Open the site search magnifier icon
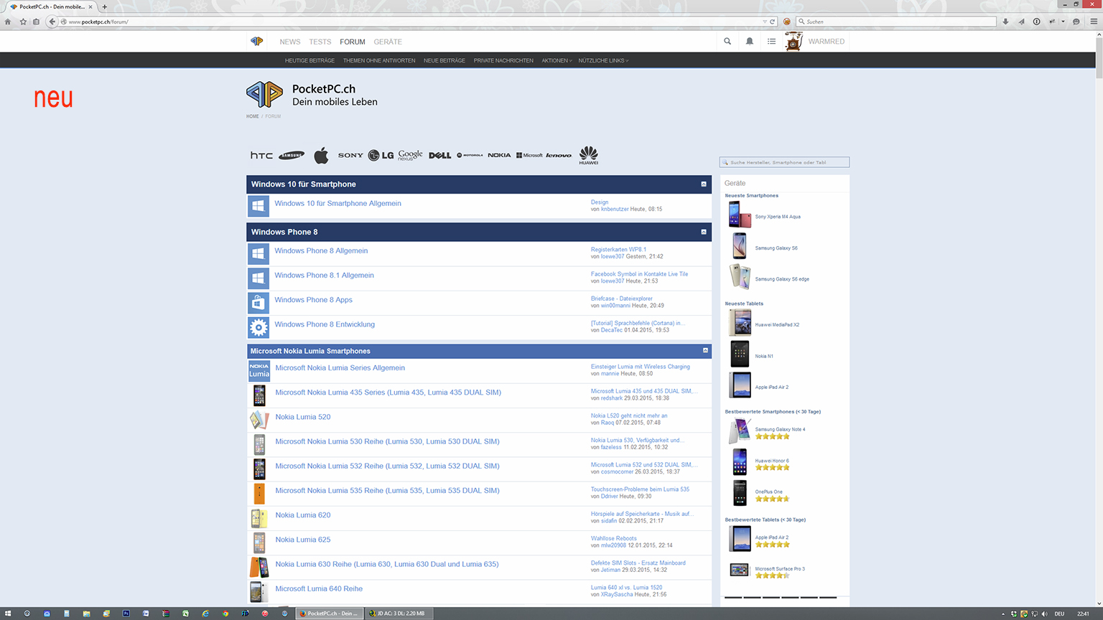The width and height of the screenshot is (1103, 620). pos(727,42)
